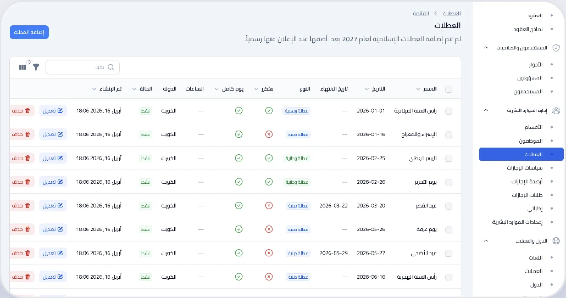Delete the الإسراء والمعراج holiday
Image resolution: width=566 pixels, height=298 pixels.
coord(21,134)
